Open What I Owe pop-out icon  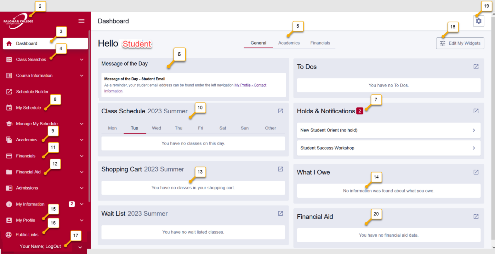point(476,172)
